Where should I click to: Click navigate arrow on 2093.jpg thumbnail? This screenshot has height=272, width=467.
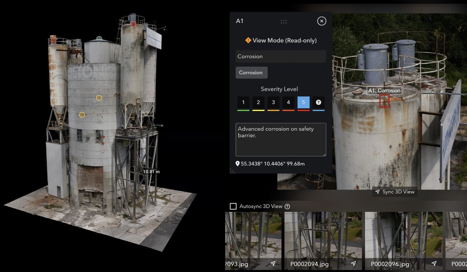click(273, 264)
